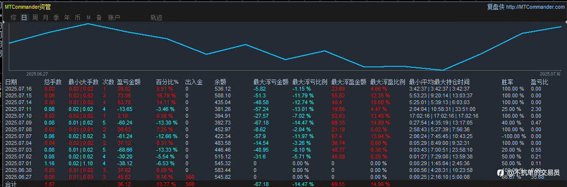Switch to the 综 summary tab
Screen dimensions: 567x187
coord(13,17)
